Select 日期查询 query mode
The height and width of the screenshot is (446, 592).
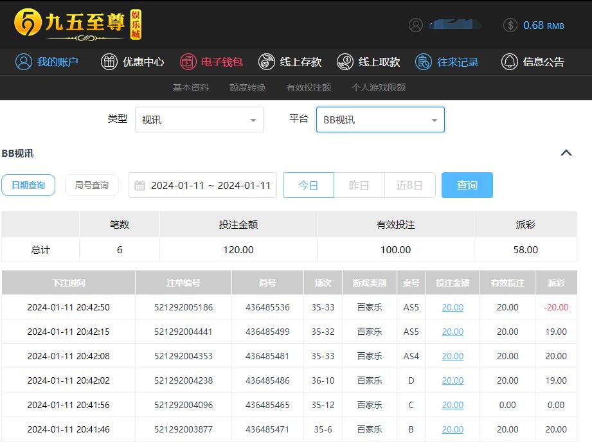(x=28, y=185)
